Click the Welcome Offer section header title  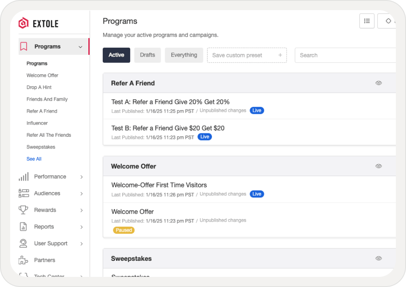click(133, 166)
